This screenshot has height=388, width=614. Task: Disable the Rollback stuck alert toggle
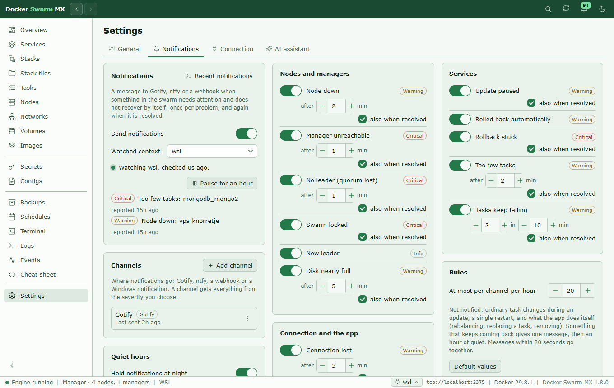click(460, 137)
